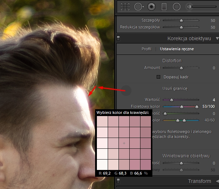Toggle the Transform panel switch
Screen dimensions: 219x189
118,181
